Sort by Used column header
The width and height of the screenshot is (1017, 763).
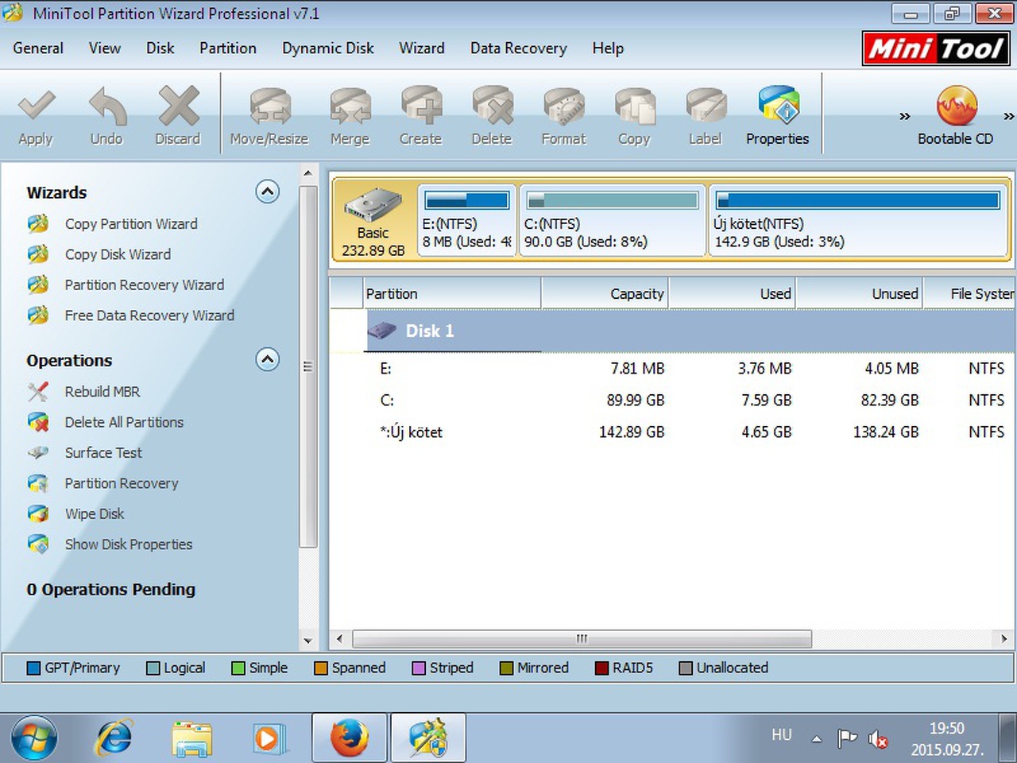pyautogui.click(x=733, y=294)
